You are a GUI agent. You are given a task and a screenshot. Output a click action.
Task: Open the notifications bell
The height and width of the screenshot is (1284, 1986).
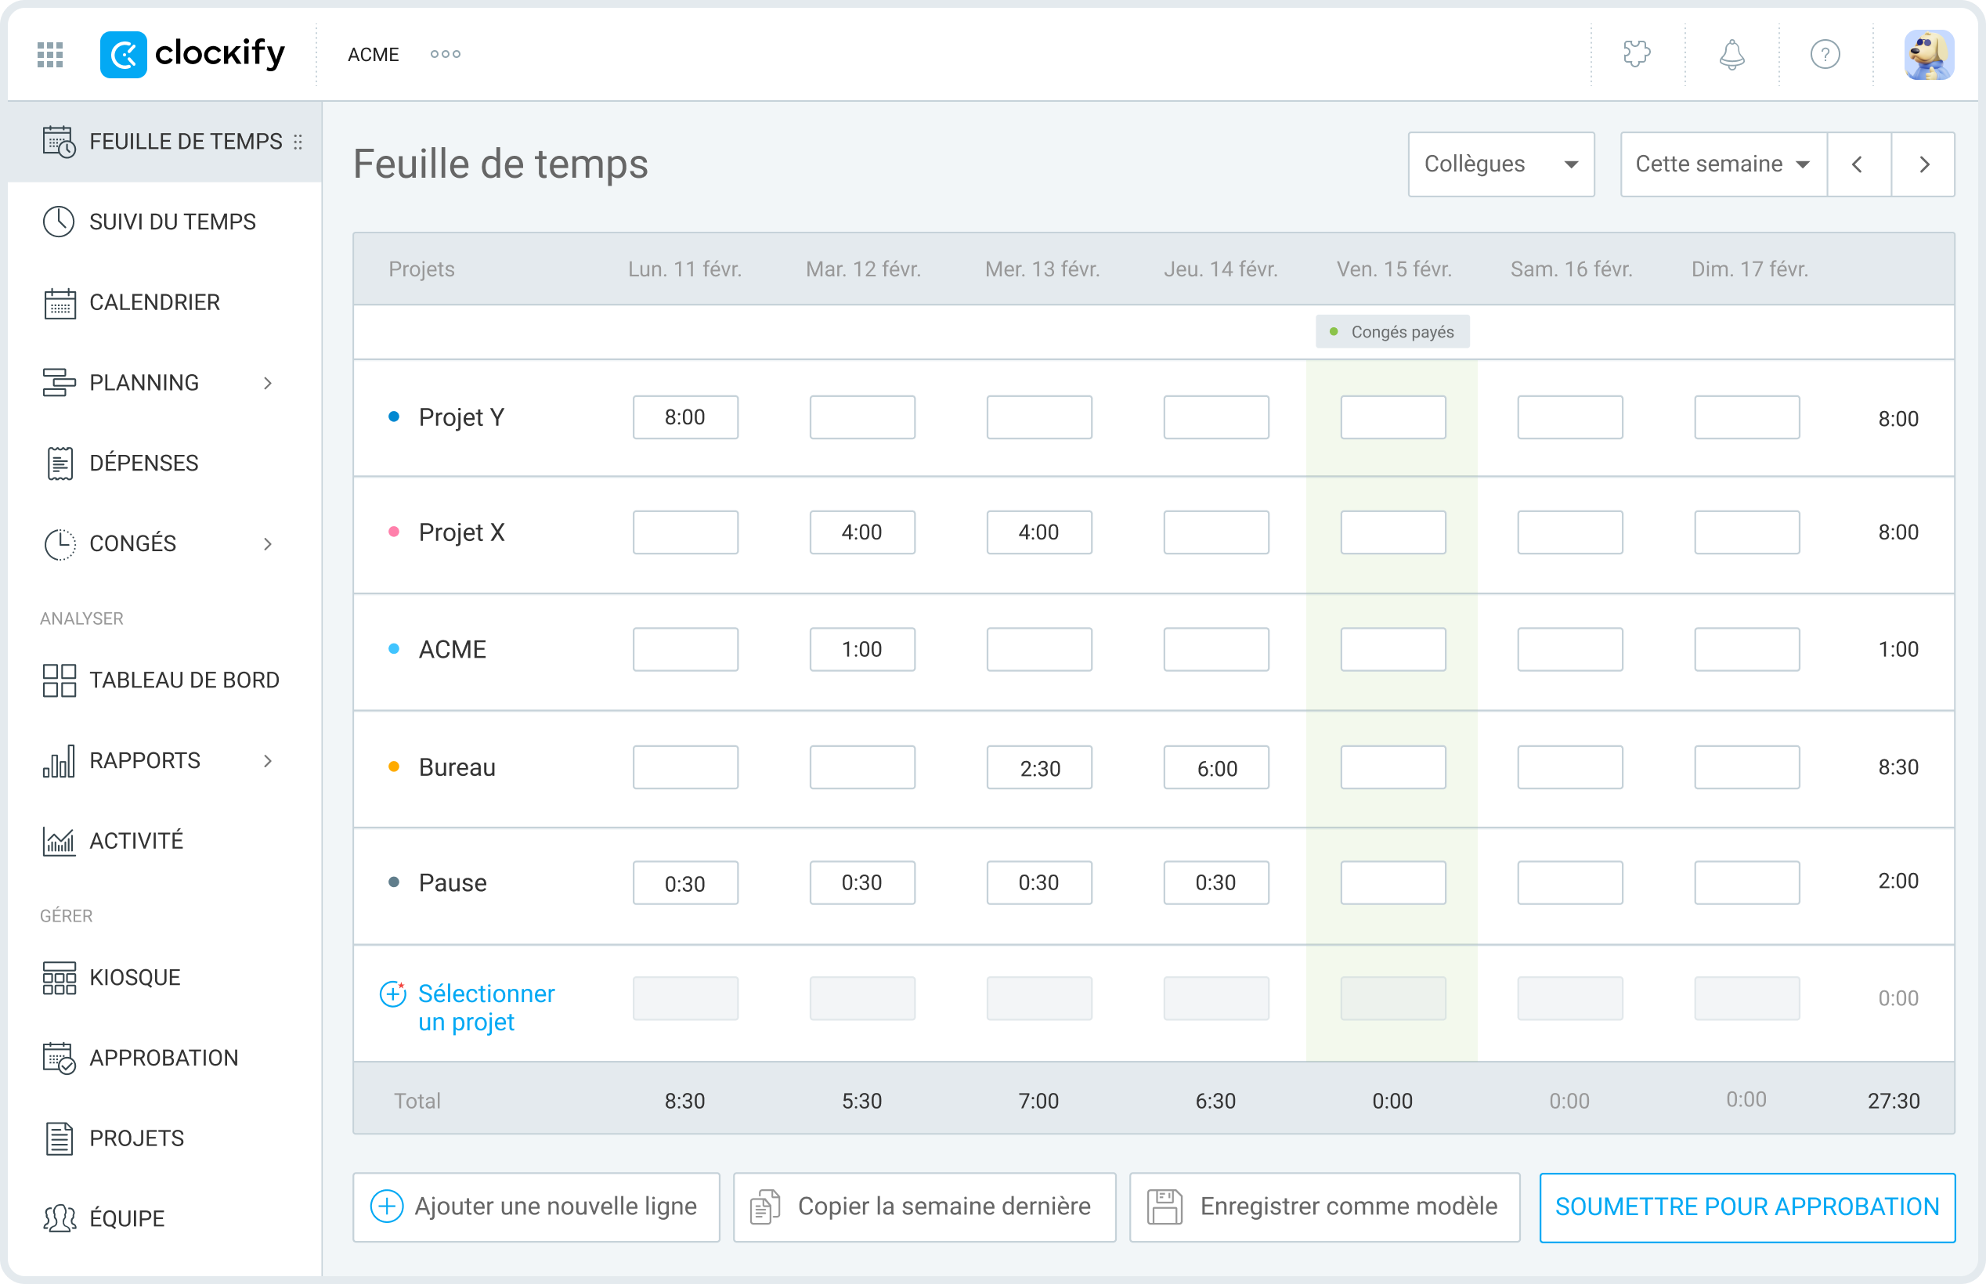click(1731, 53)
